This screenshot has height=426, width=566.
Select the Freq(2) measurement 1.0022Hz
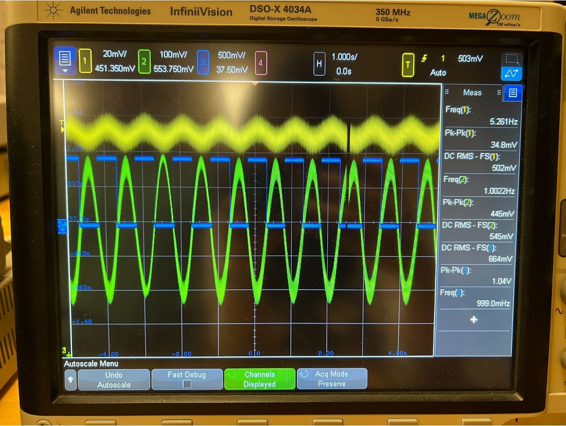coord(479,185)
